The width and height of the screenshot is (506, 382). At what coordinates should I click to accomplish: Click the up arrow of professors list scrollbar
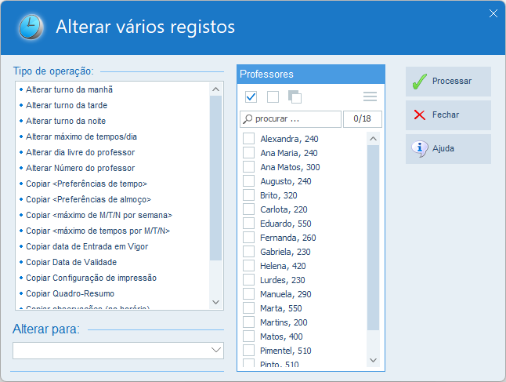tap(373, 139)
